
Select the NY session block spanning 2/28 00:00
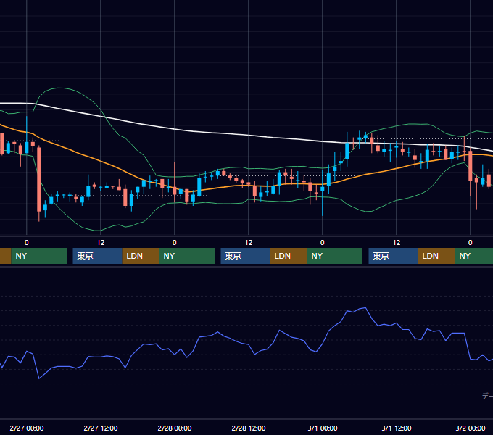[x=187, y=256]
